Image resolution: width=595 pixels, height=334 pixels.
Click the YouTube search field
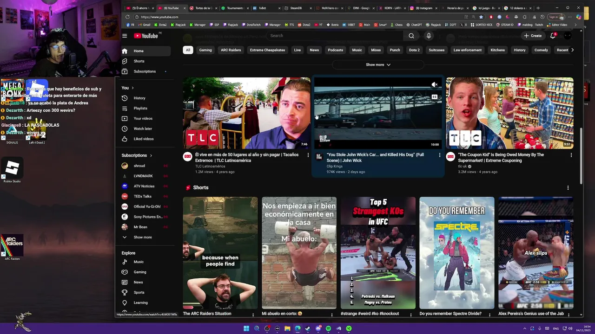click(x=335, y=36)
